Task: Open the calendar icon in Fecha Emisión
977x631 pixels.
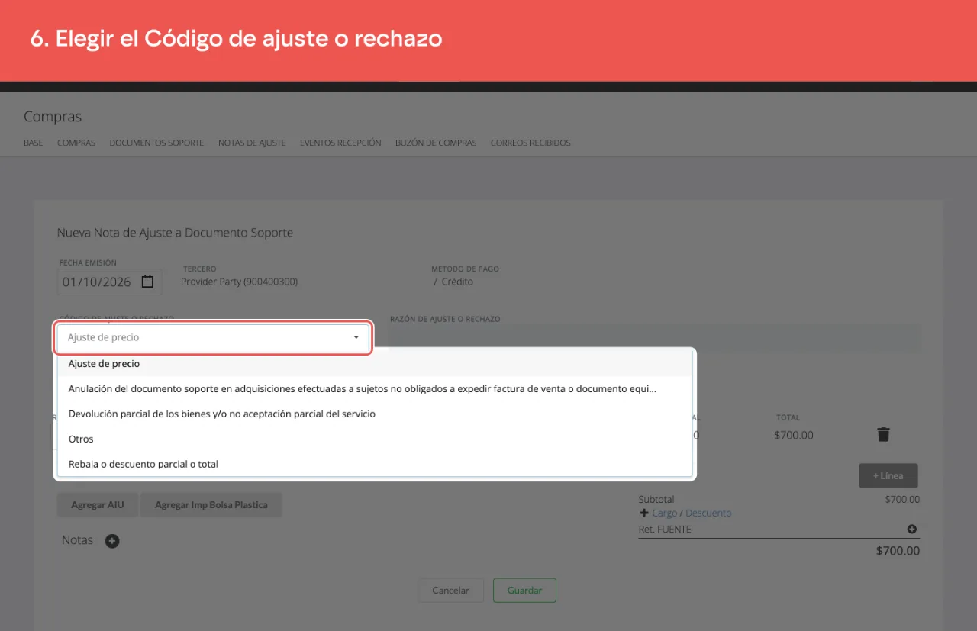Action: coord(148,282)
